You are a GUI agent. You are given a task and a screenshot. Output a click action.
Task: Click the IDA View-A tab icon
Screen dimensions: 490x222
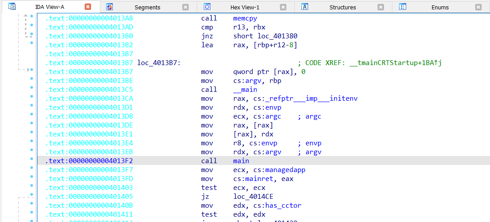12,7
